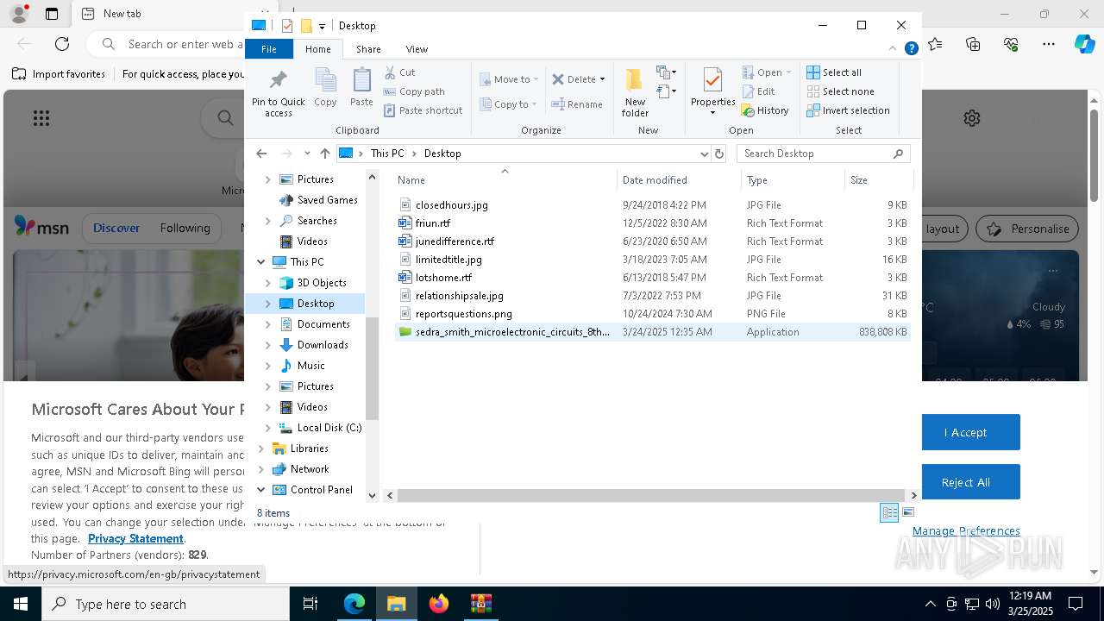Click Invert selection in the ribbon
This screenshot has height=621, width=1104.
[848, 110]
